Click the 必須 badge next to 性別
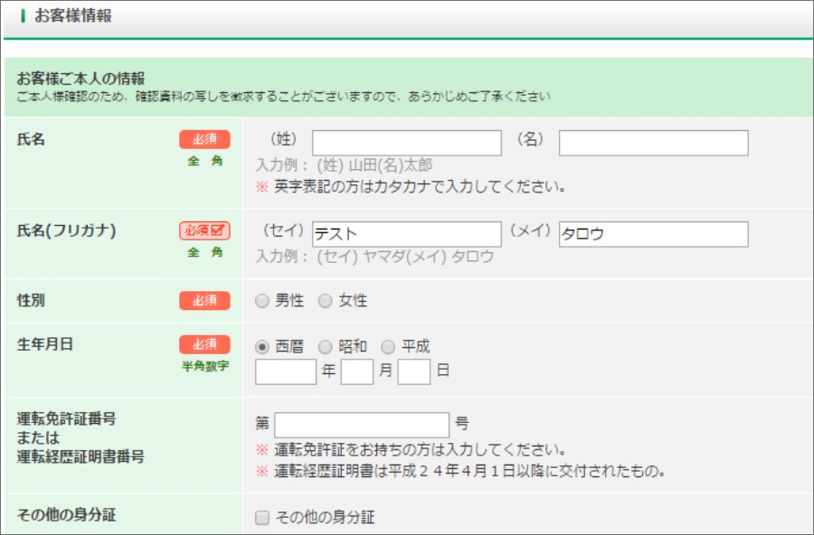This screenshot has width=814, height=535. point(204,301)
